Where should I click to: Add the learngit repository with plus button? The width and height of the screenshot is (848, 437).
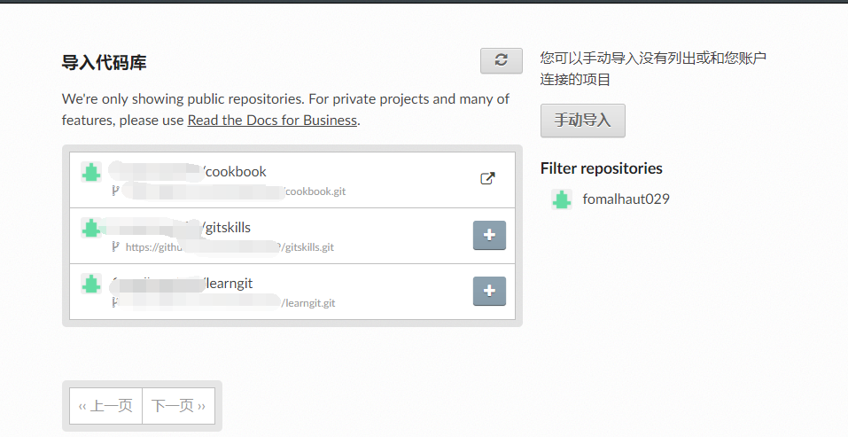point(489,291)
